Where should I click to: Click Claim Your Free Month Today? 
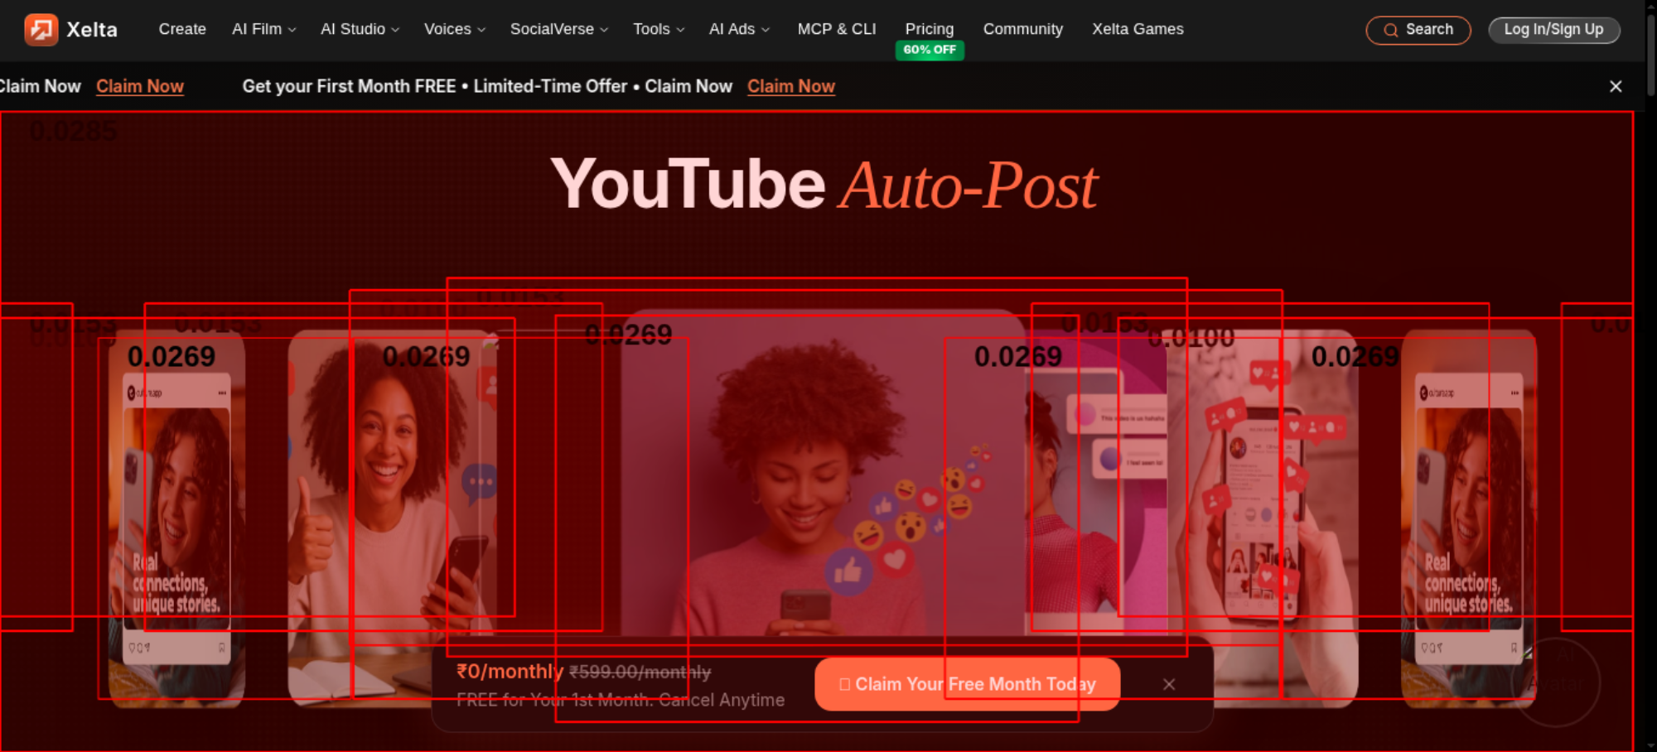pyautogui.click(x=968, y=684)
